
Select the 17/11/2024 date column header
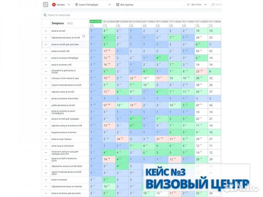coord(175,22)
